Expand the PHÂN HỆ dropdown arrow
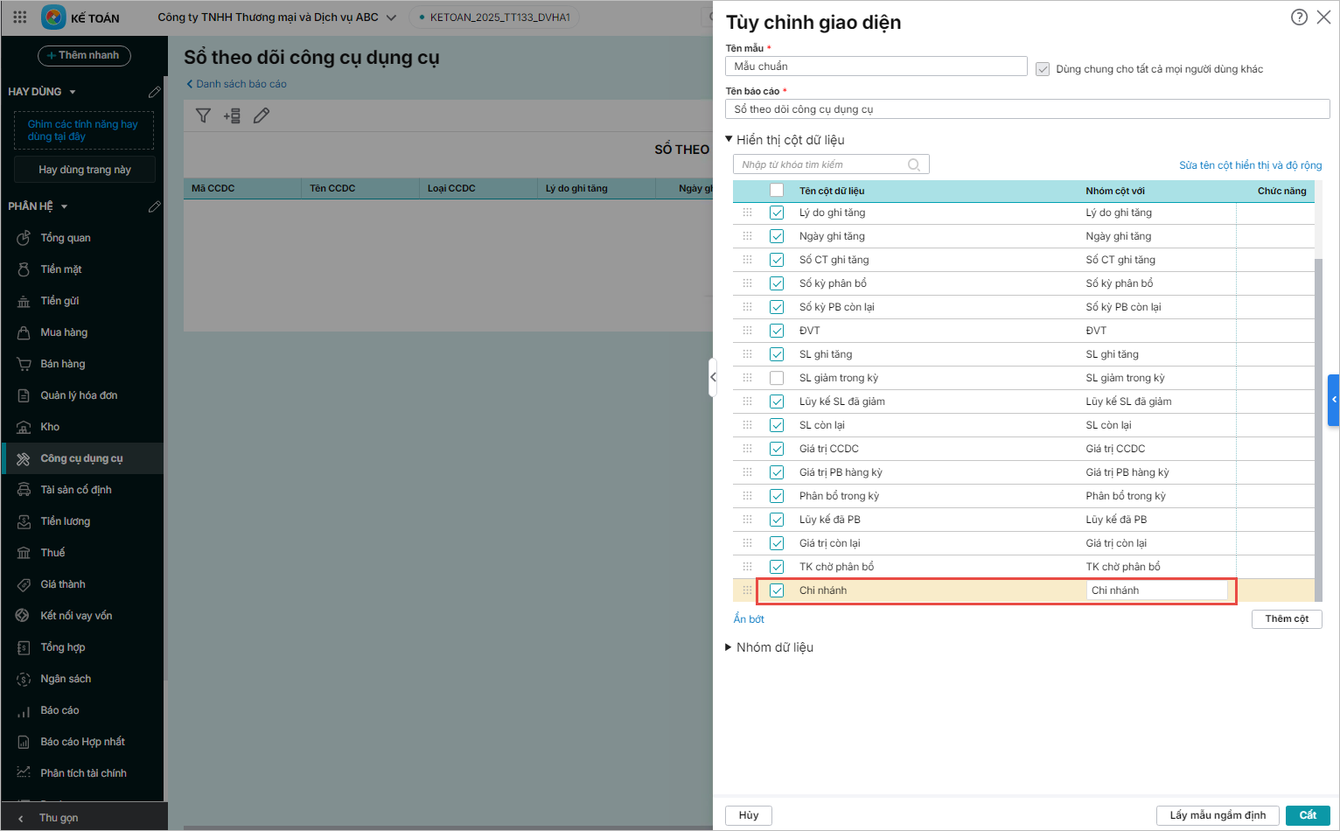This screenshot has width=1340, height=831. pos(64,206)
